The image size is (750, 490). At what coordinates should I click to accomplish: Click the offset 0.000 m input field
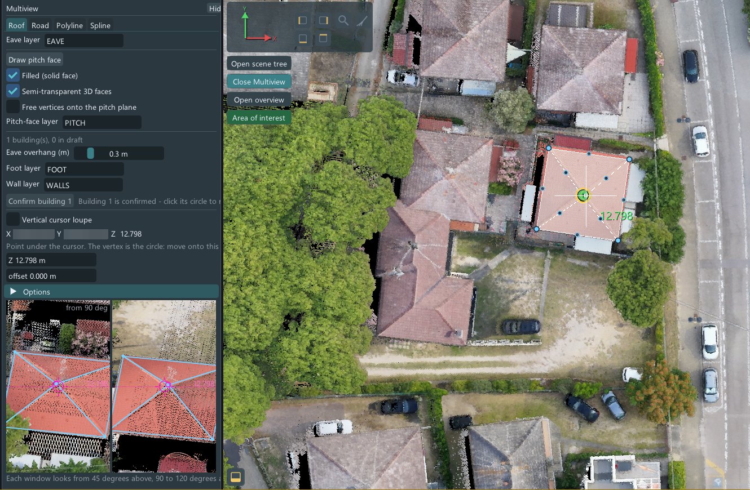pos(51,275)
